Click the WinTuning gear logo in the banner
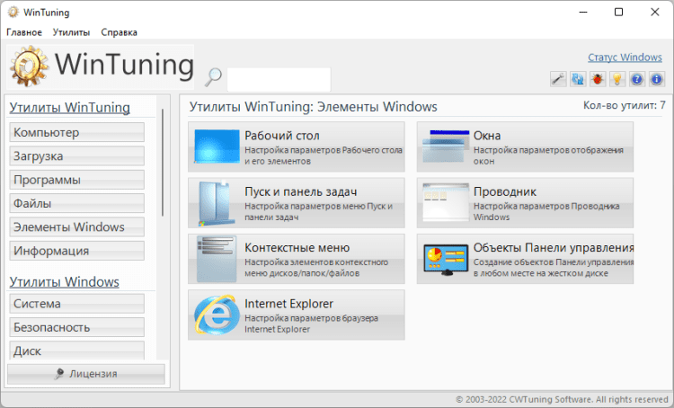 (x=30, y=67)
